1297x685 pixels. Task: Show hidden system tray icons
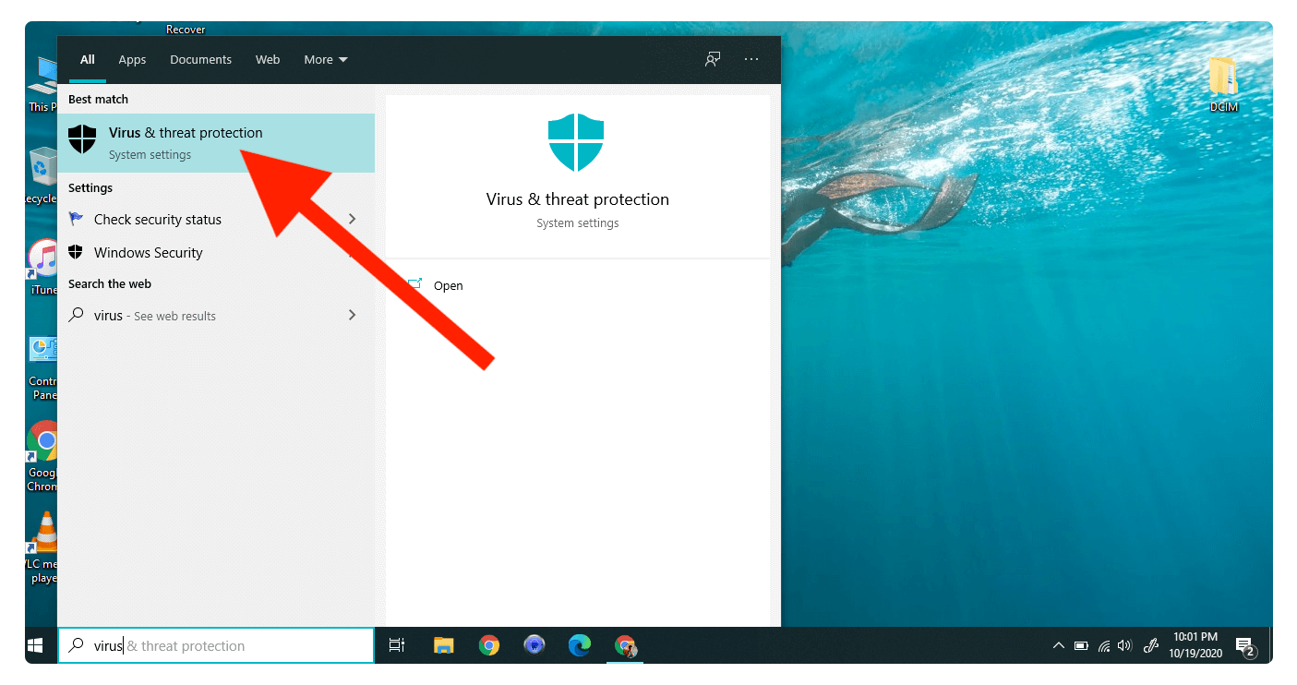1059,646
